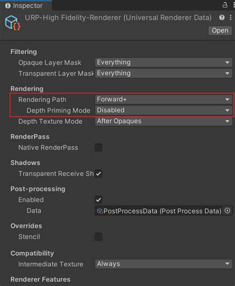Enable the Native RenderPass checkbox
This screenshot has height=286, width=235.
[99, 147]
